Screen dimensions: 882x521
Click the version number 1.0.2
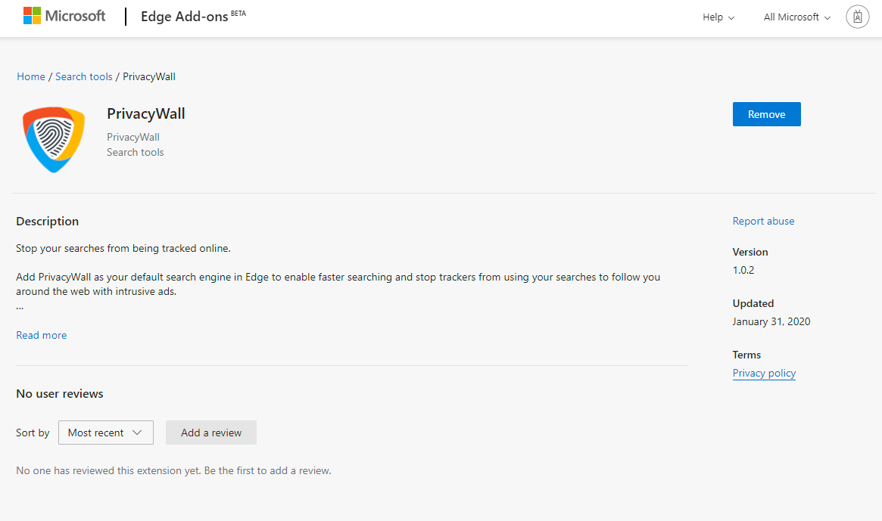click(743, 270)
